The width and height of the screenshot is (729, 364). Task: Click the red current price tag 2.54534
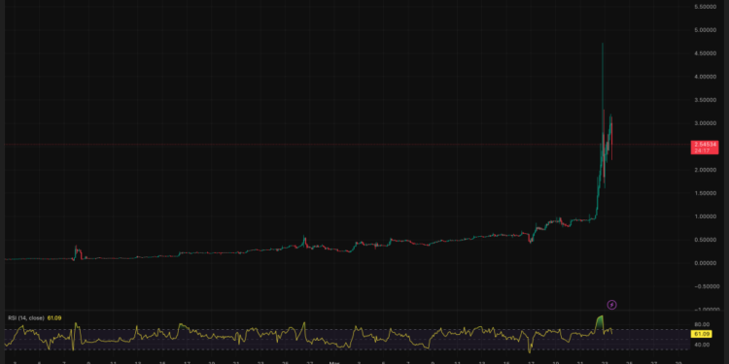705,148
